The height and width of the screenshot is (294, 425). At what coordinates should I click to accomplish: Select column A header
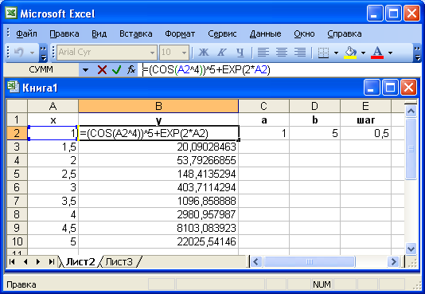pos(53,106)
